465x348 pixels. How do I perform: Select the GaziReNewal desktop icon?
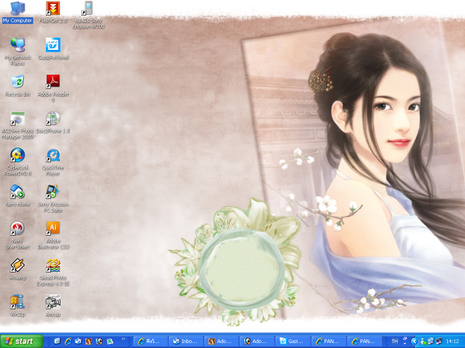coord(53,49)
